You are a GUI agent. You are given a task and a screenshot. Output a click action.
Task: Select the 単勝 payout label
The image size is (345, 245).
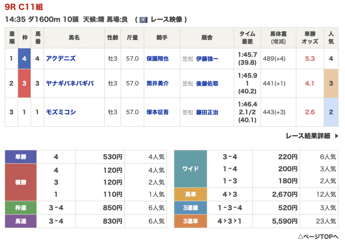coord(21,157)
